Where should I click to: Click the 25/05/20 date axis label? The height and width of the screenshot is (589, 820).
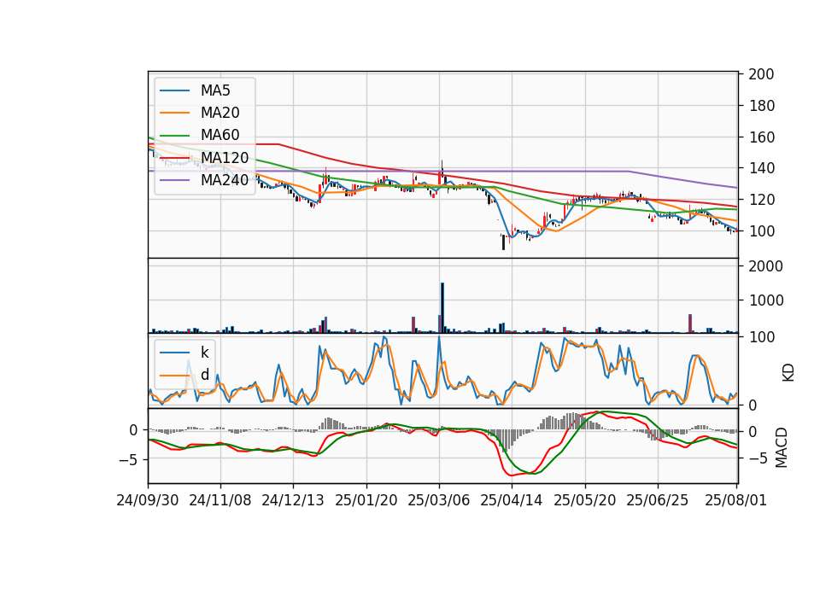584,500
